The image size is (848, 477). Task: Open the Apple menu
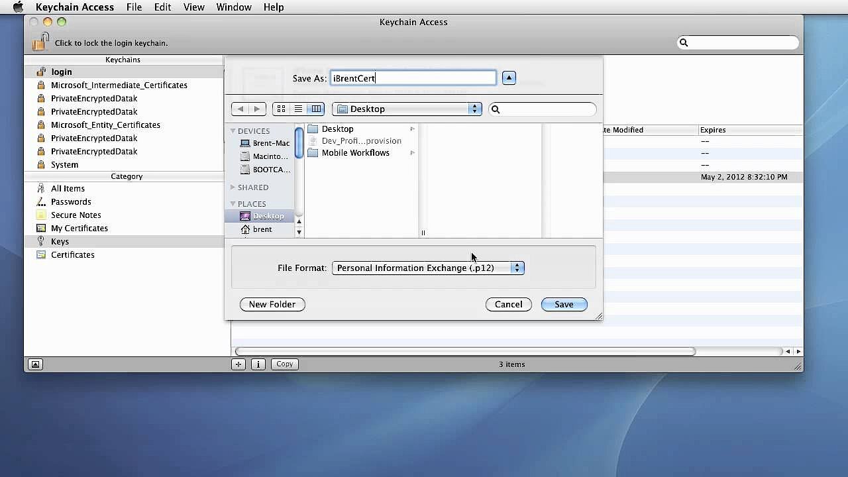[x=18, y=7]
